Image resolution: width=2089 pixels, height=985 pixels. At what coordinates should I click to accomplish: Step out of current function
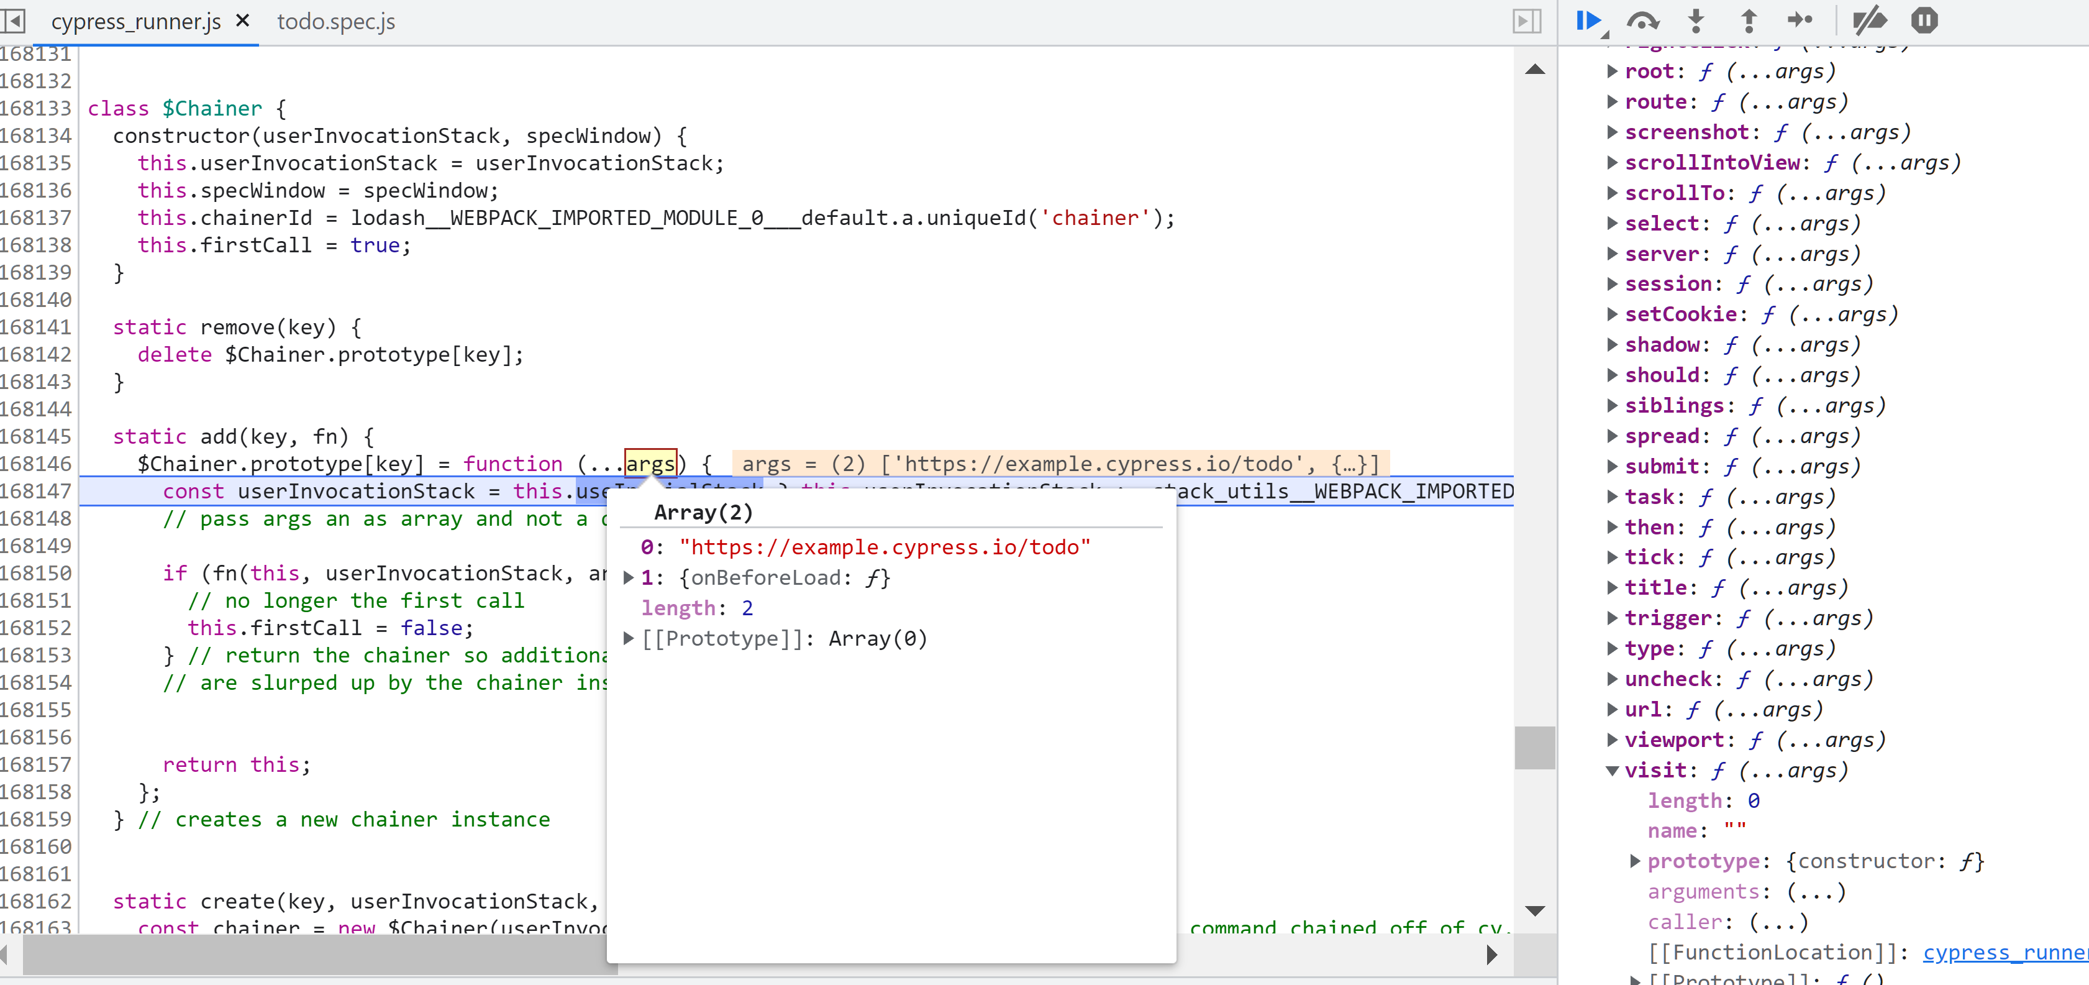[x=1749, y=21]
